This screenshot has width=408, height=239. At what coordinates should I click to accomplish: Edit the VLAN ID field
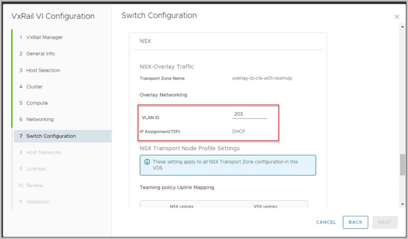pos(249,114)
